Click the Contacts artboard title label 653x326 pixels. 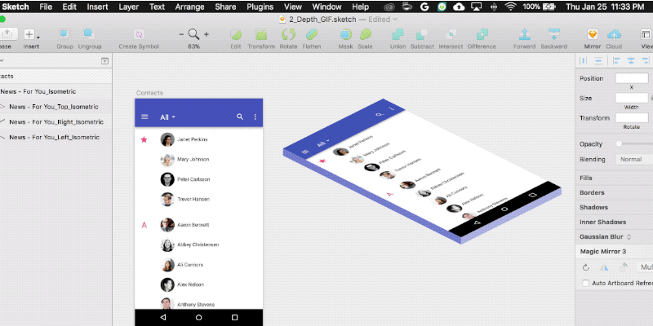(149, 93)
